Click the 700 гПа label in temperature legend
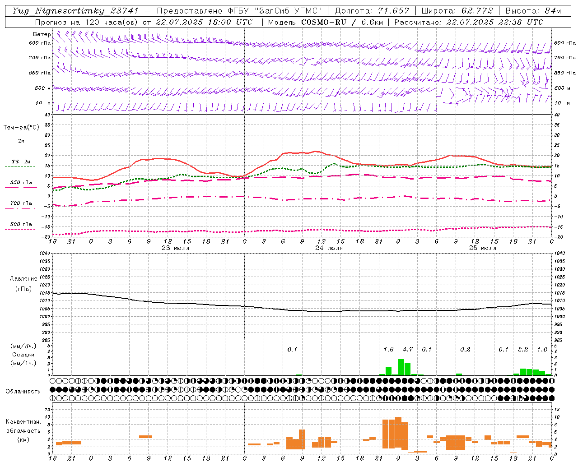 (x=21, y=203)
